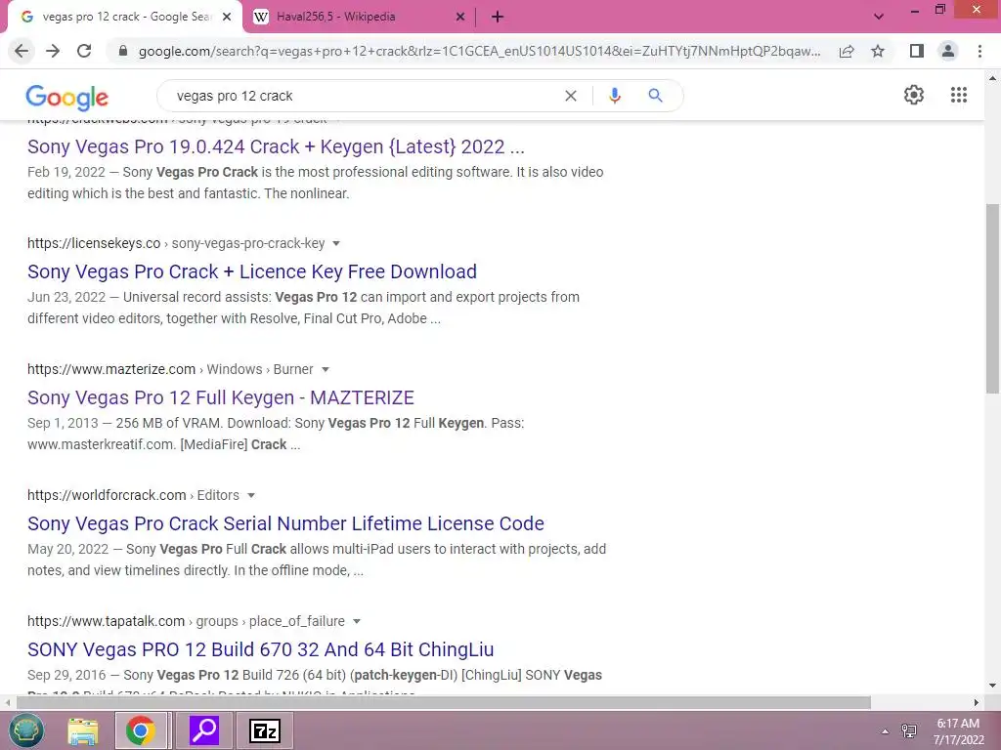Image resolution: width=1001 pixels, height=750 pixels.
Task: Open the purple magnifier taskbar app
Action: pyautogui.click(x=204, y=730)
